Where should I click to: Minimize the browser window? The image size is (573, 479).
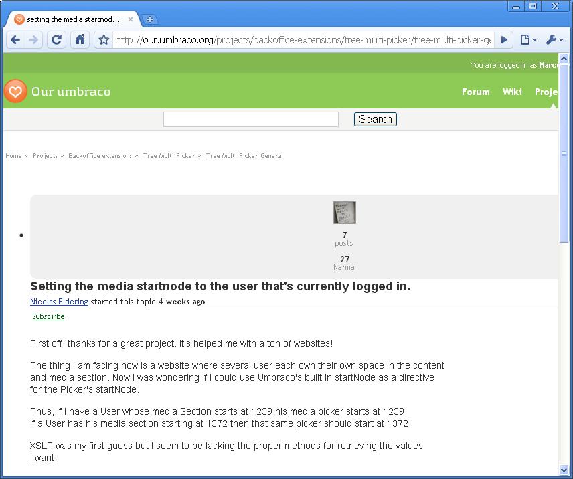point(516,6)
